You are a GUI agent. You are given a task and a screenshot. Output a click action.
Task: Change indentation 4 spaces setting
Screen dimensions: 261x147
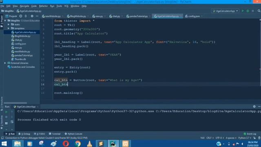231,138
